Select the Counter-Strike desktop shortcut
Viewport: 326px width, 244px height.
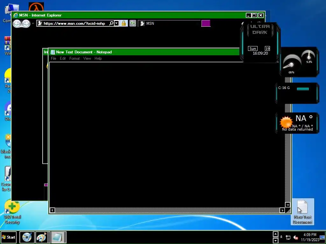[x=6, y=179]
